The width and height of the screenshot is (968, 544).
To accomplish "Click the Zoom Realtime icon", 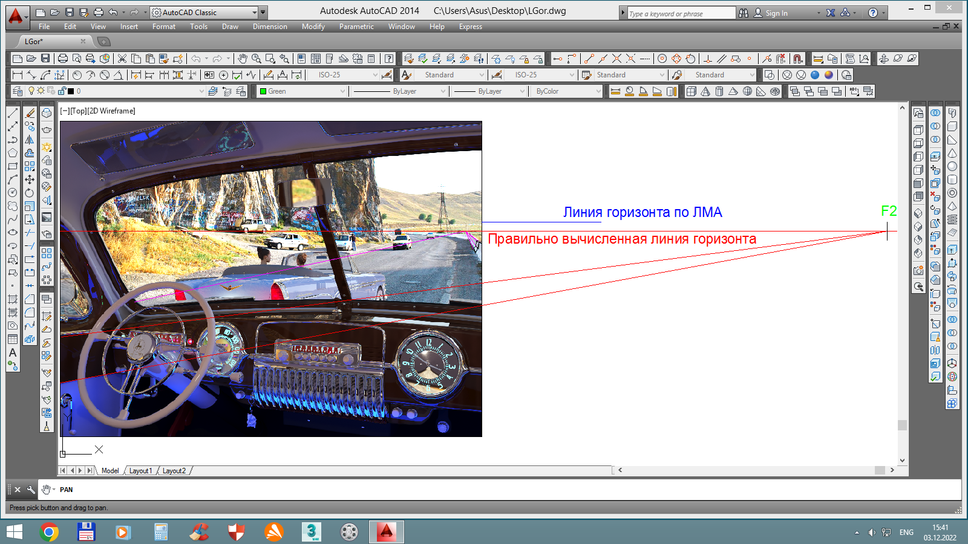I will click(x=257, y=59).
